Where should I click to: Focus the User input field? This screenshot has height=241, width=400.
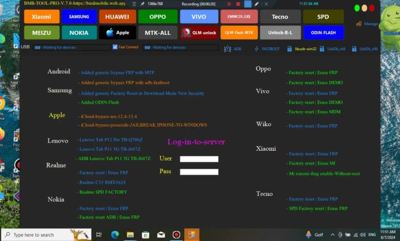pos(199,159)
